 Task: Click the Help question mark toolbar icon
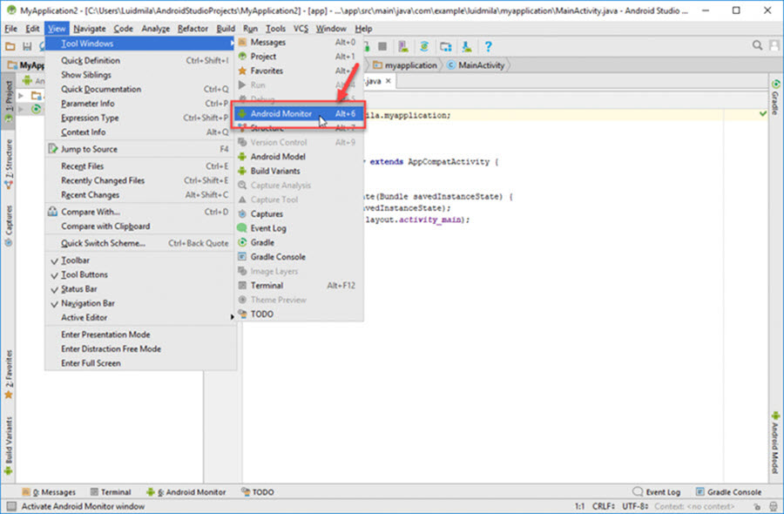[x=489, y=46]
